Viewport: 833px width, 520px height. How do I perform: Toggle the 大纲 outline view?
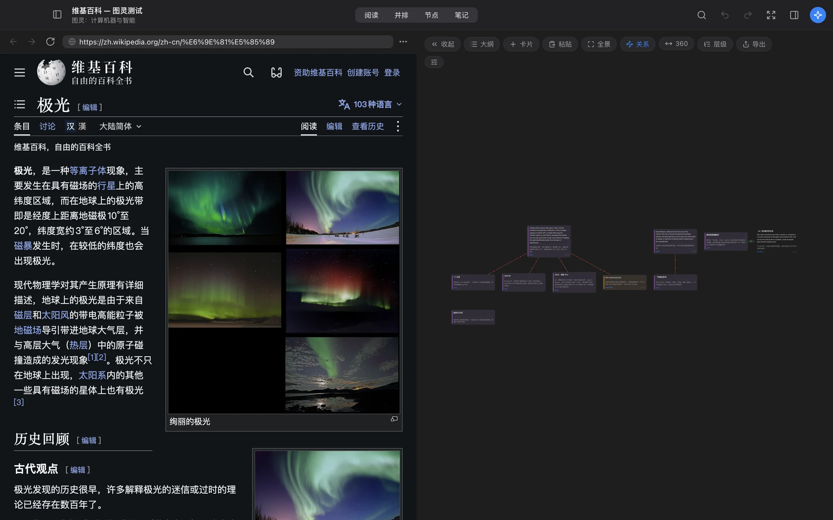(x=482, y=44)
